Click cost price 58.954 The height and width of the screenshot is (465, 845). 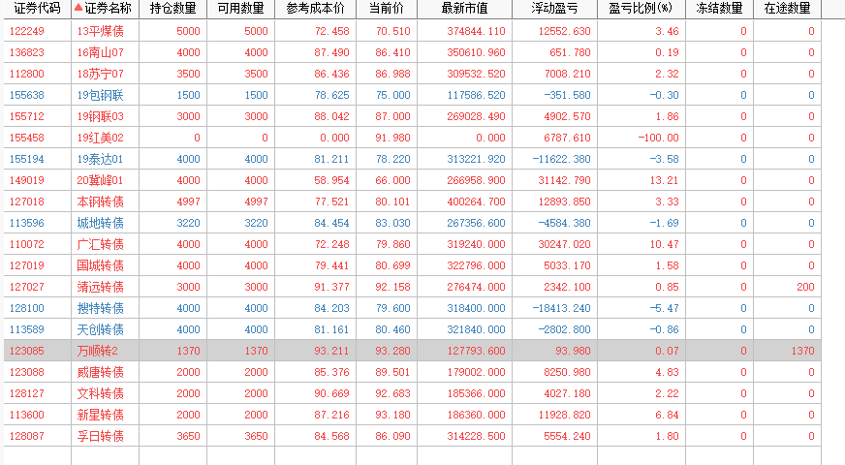click(332, 180)
